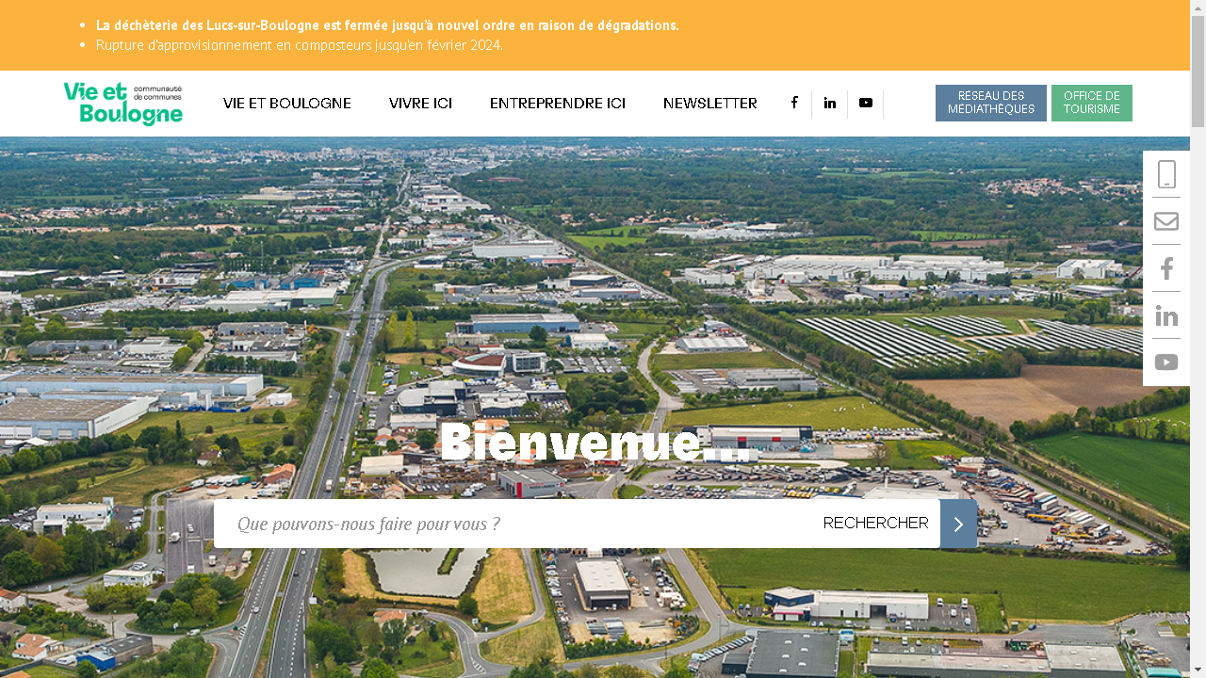Image resolution: width=1206 pixels, height=678 pixels.
Task: Open the NEWSLETTER menu item
Action: 709,104
